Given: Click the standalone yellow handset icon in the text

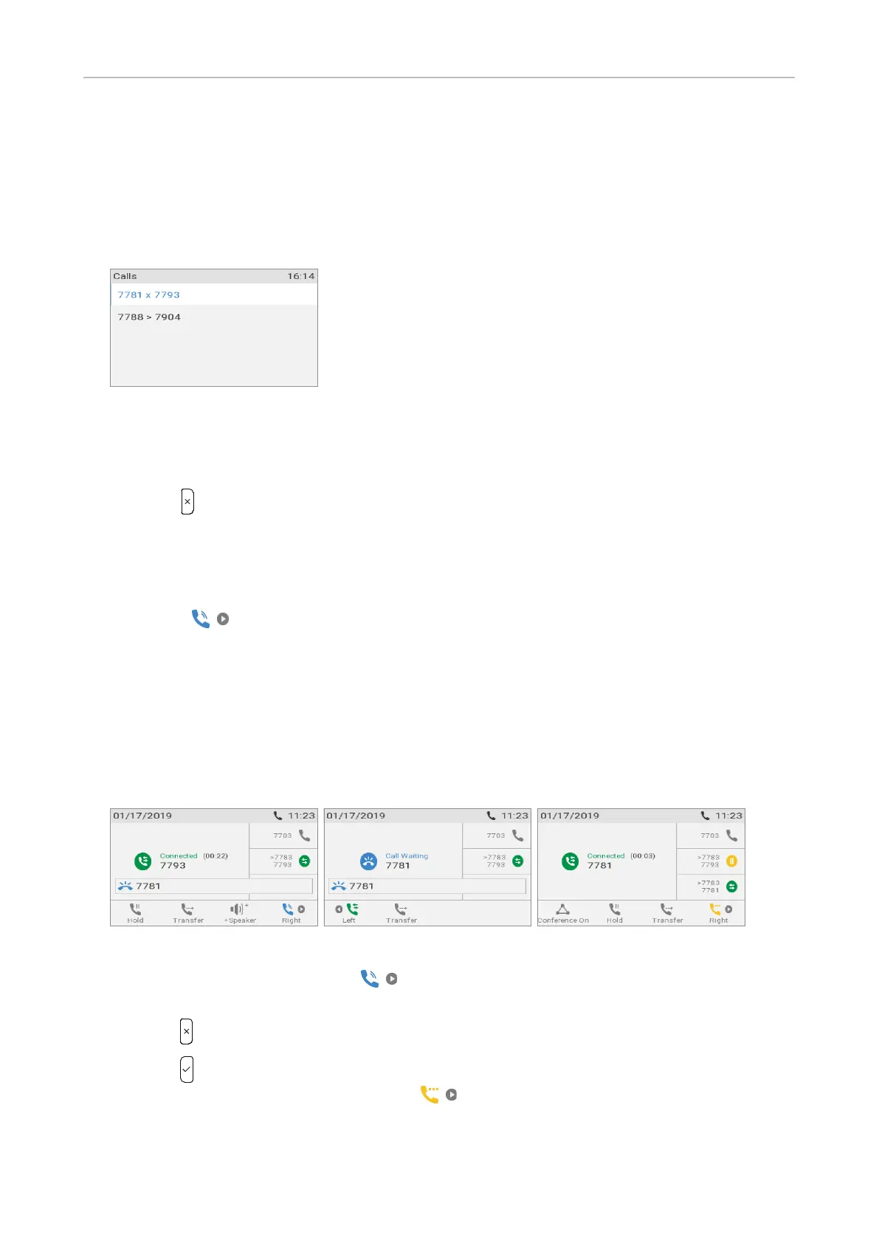Looking at the screenshot, I should [430, 1095].
